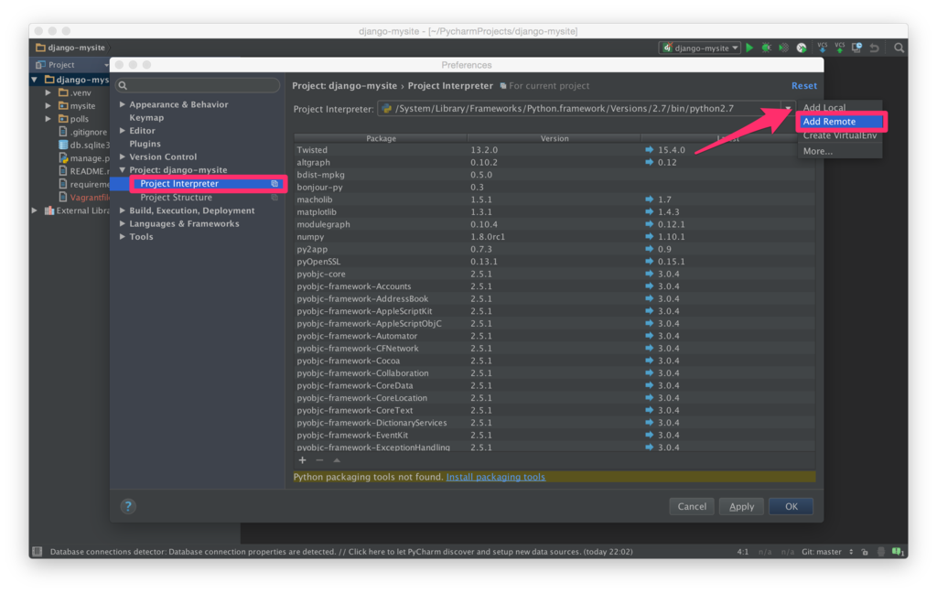
Task: Click the OK button
Action: pyautogui.click(x=791, y=506)
